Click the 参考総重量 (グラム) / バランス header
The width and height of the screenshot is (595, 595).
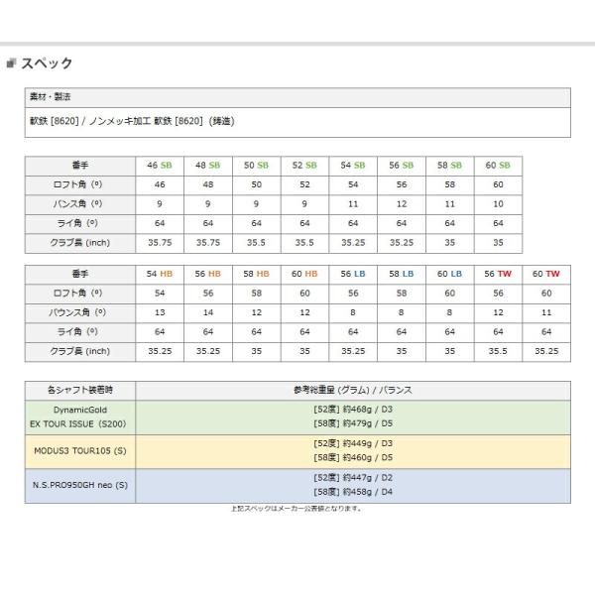353,388
